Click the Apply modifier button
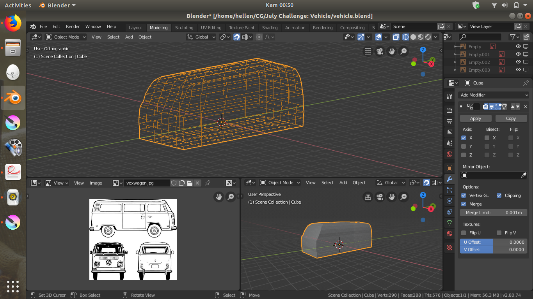Screen dimensions: 533x299 click(475, 118)
